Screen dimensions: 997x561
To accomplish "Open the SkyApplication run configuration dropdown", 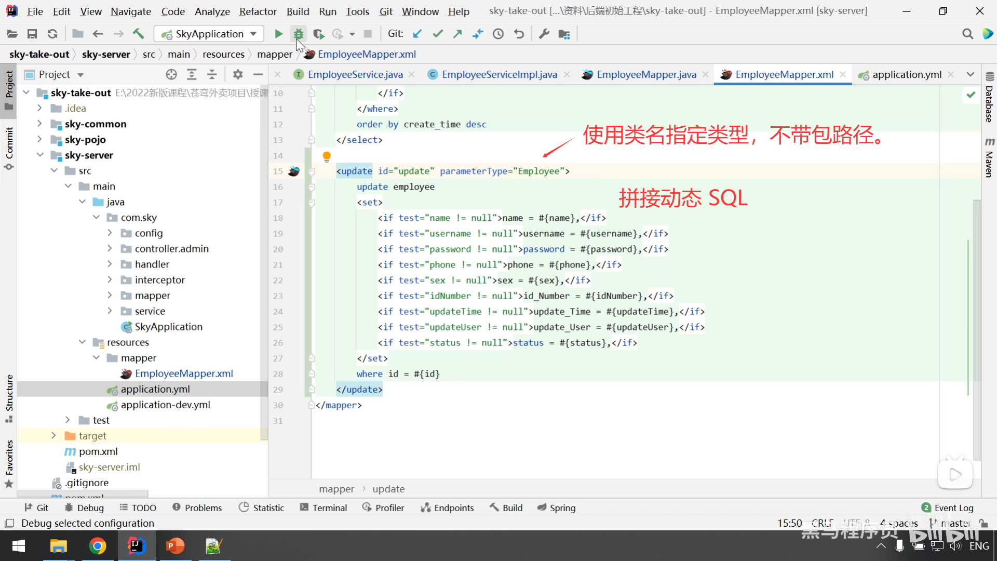I will pos(209,34).
